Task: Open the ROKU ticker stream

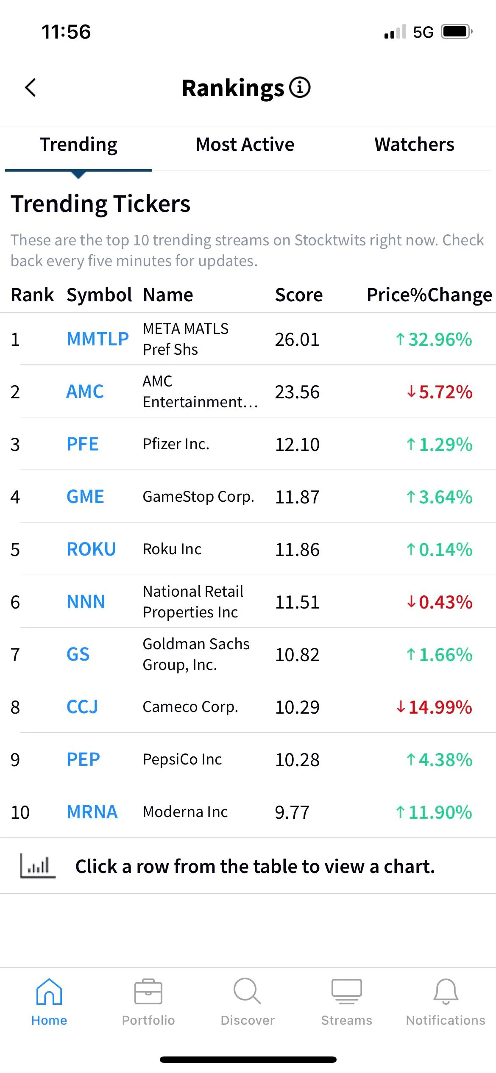Action: pyautogui.click(x=91, y=549)
